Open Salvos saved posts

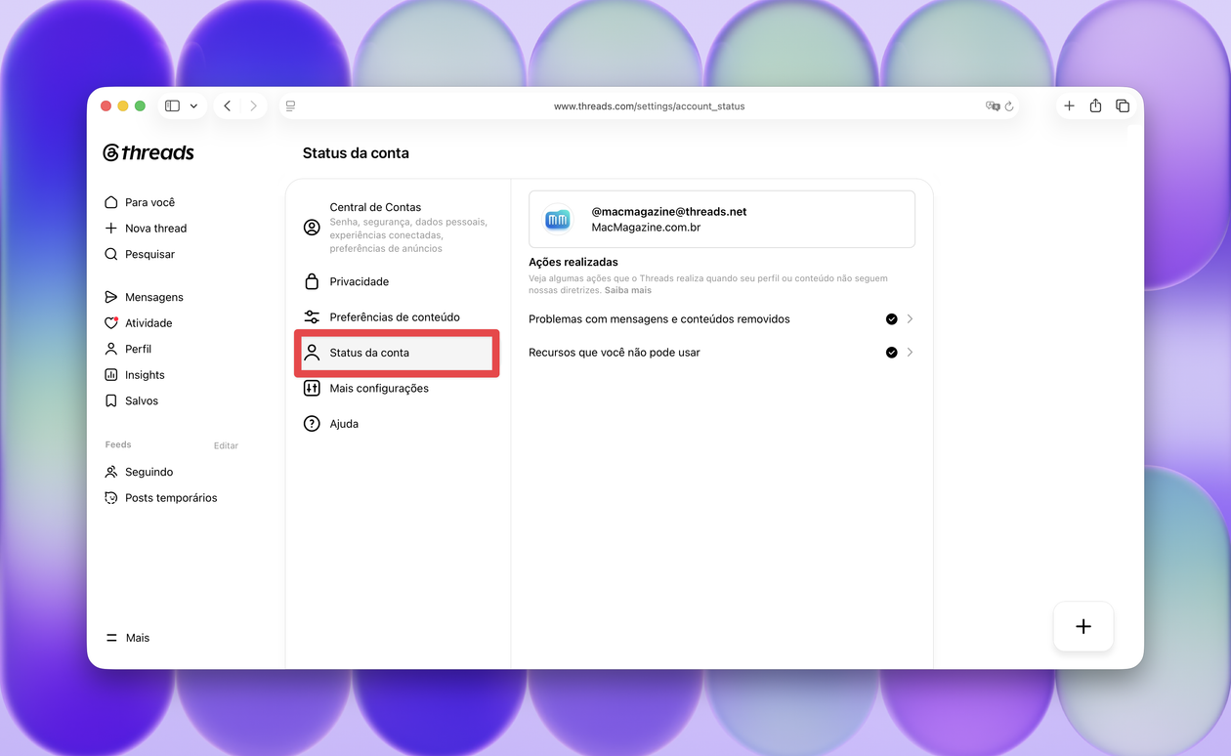(x=131, y=400)
